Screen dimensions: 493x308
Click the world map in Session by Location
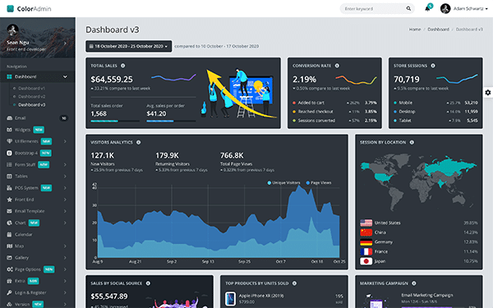pyautogui.click(x=419, y=182)
